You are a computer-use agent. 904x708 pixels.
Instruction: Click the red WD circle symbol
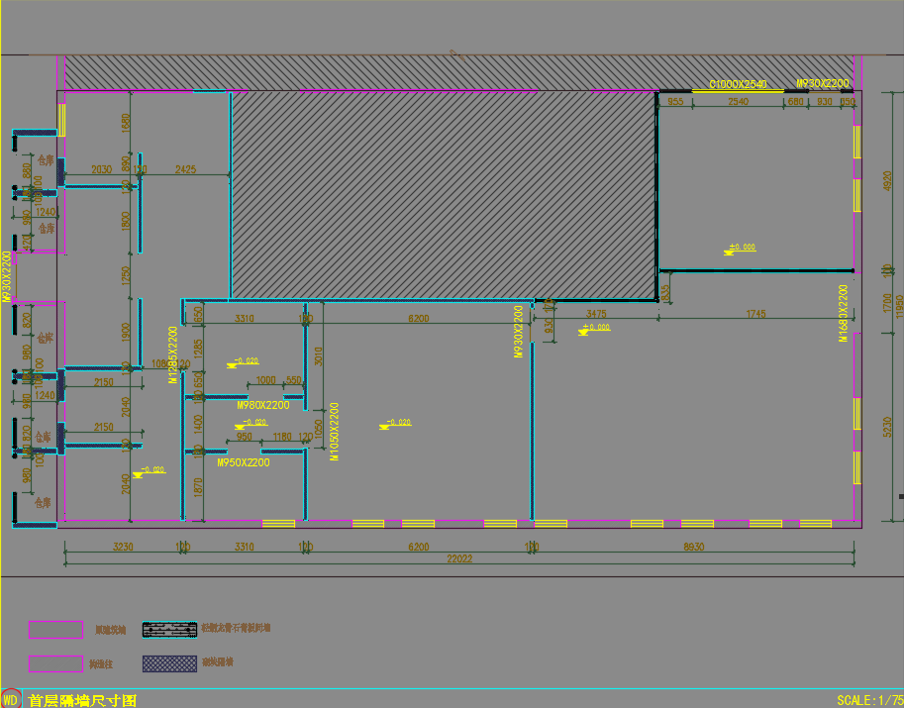coord(11,699)
